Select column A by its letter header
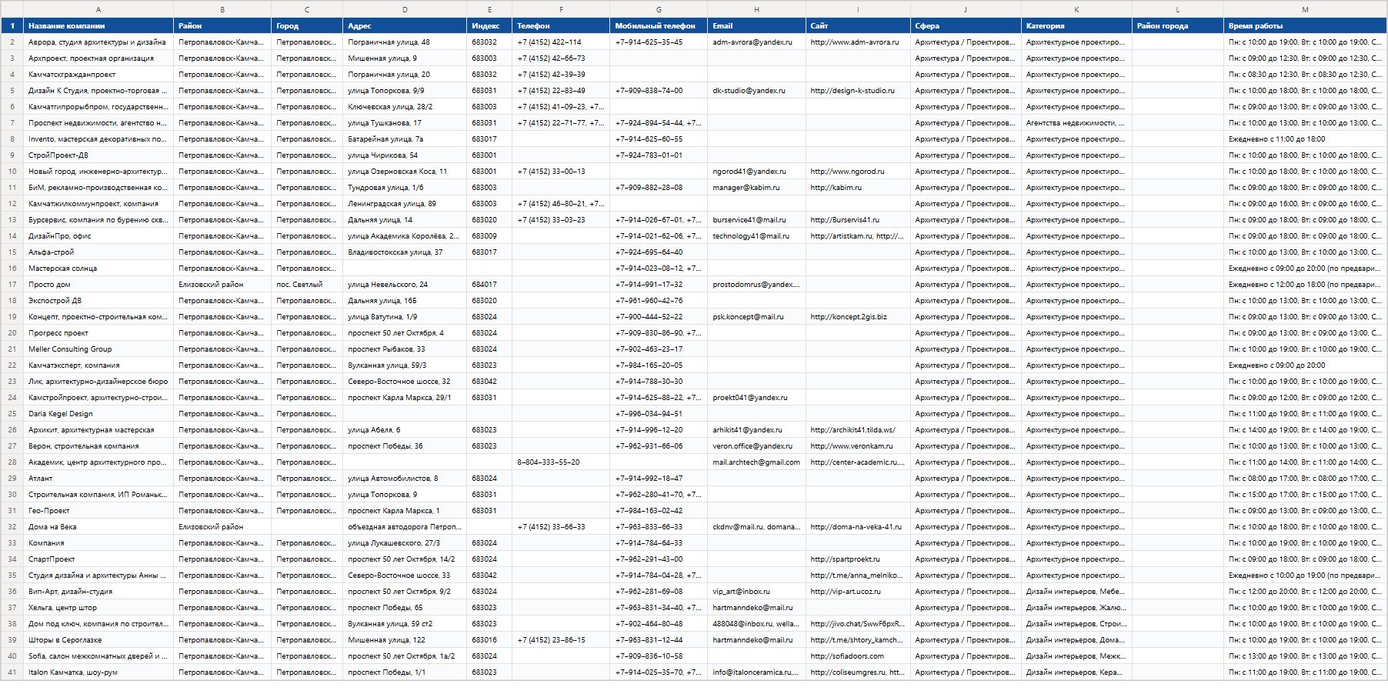 [x=98, y=9]
